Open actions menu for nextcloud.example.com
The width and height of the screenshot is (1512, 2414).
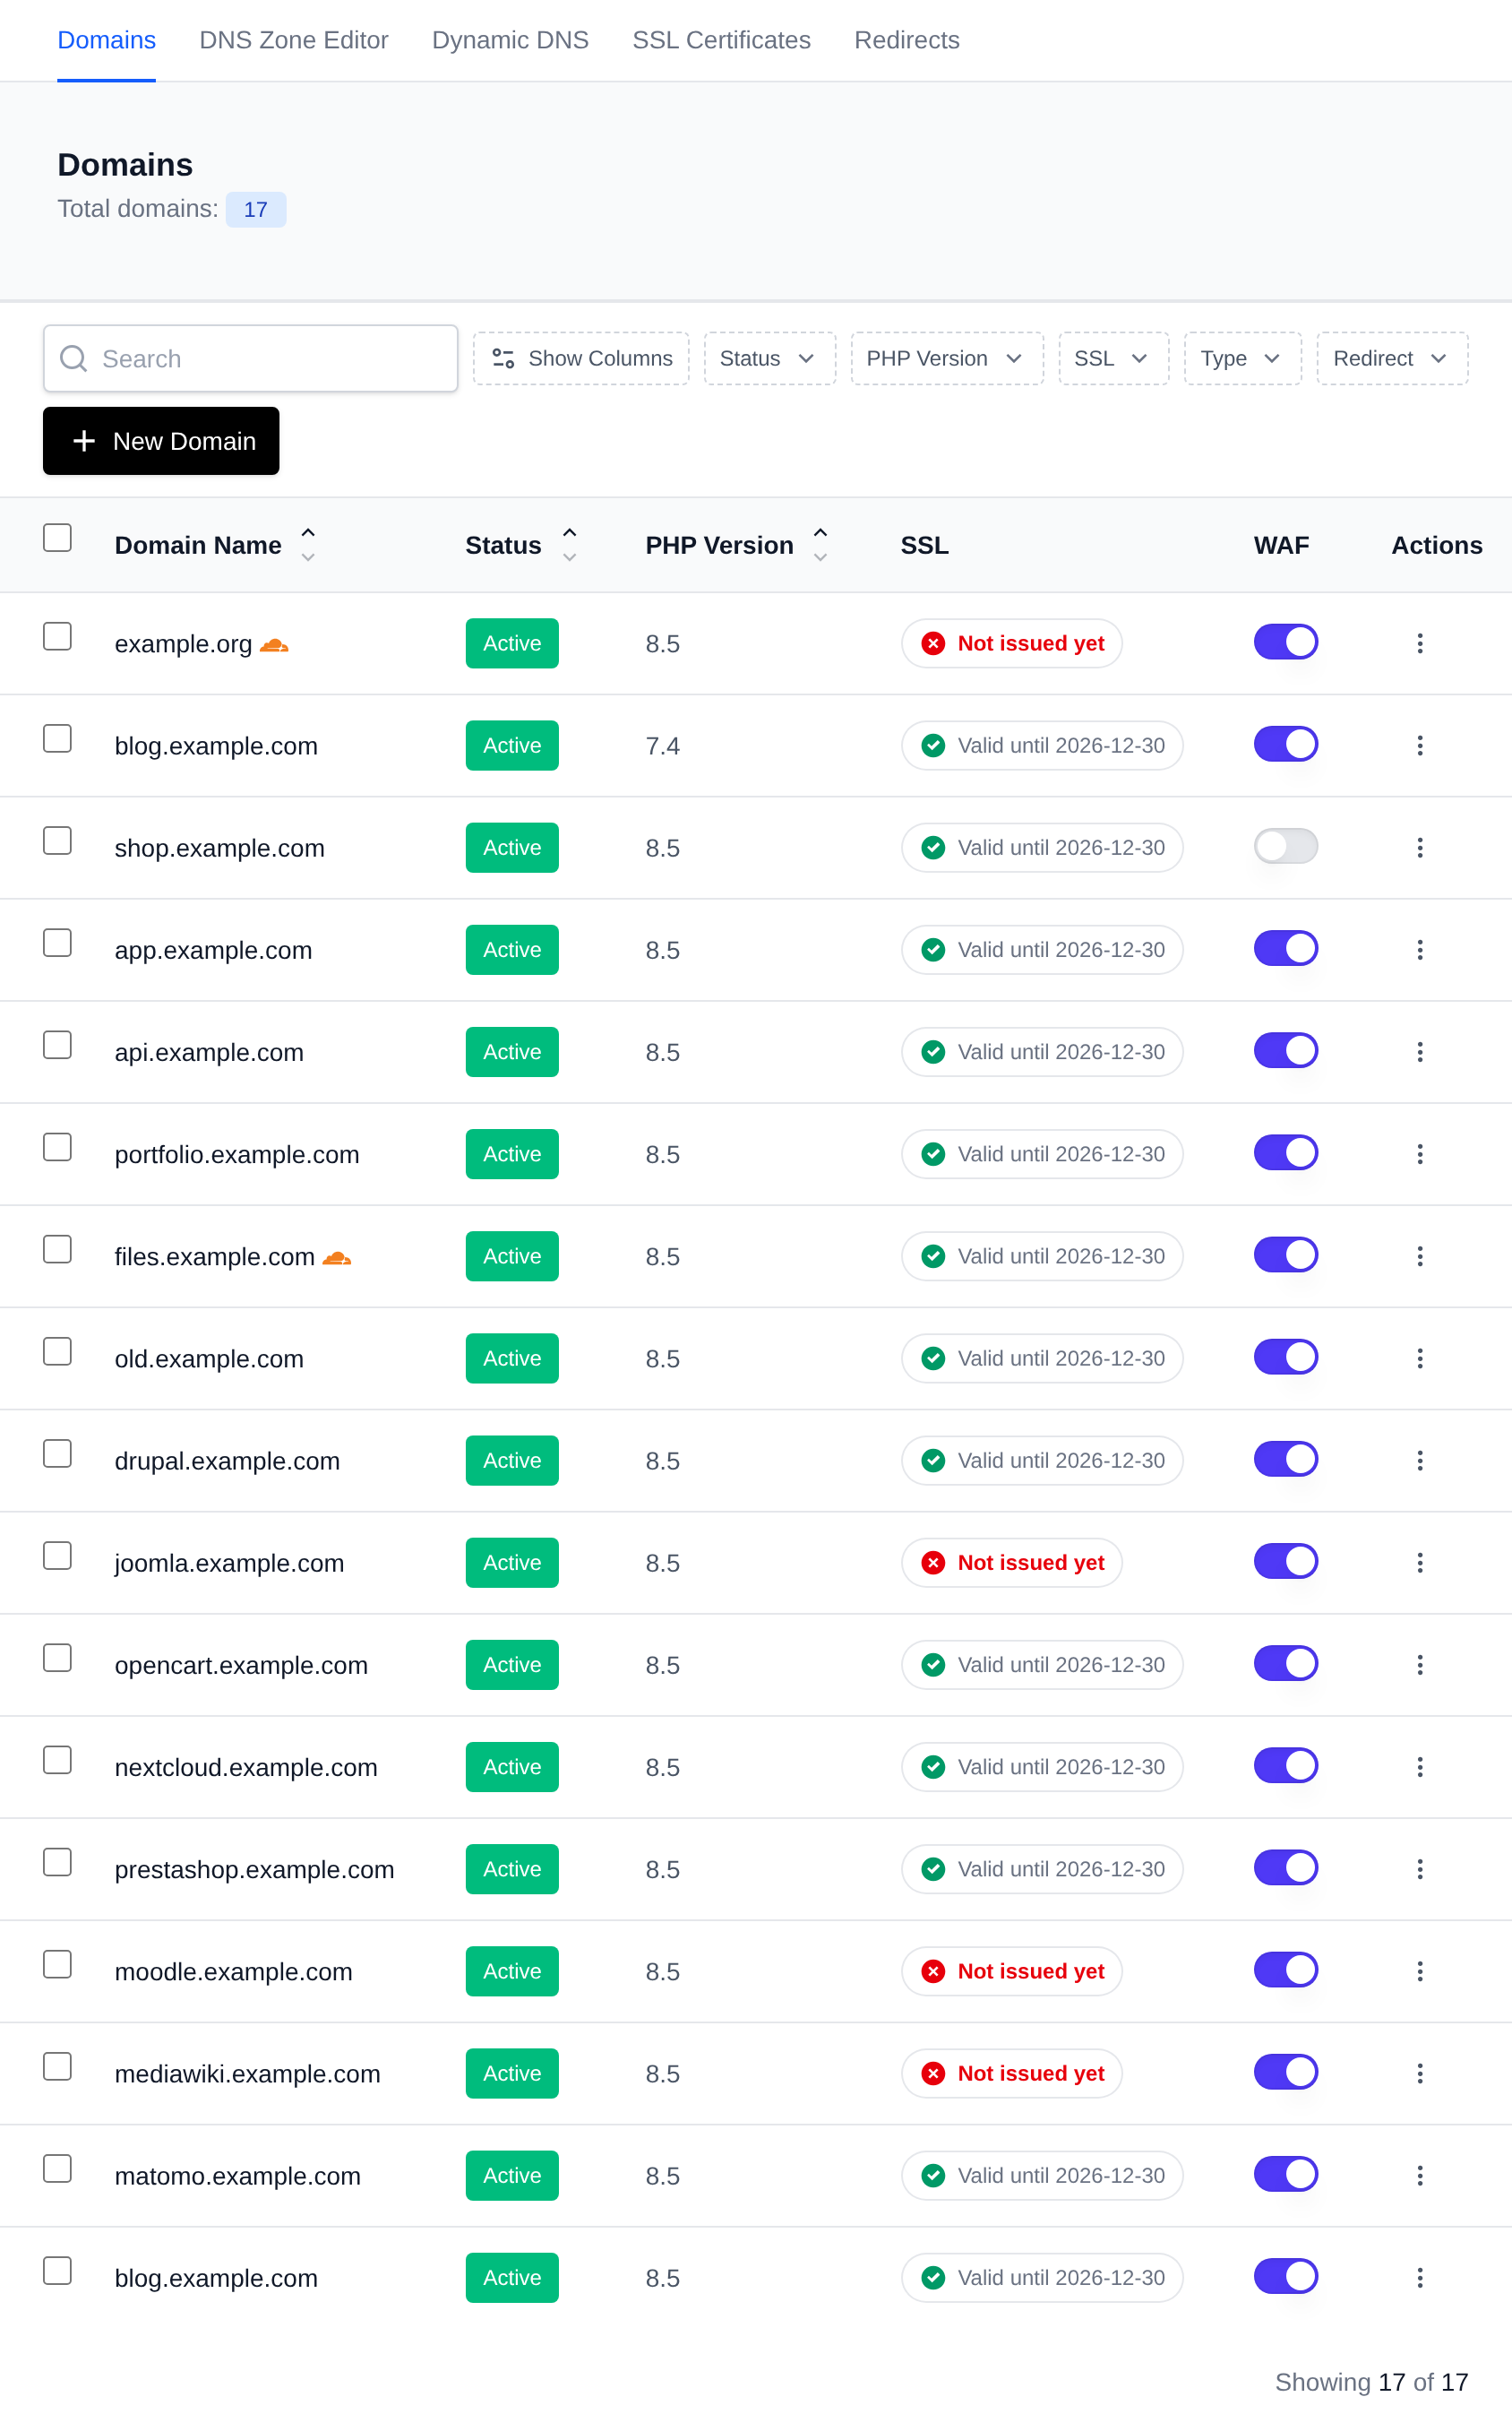1419,1766
